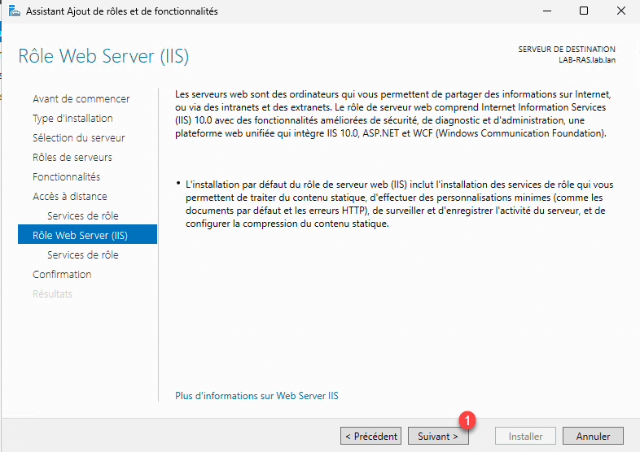Click the wizard icon in the title bar
640x452 pixels.
coord(15,11)
